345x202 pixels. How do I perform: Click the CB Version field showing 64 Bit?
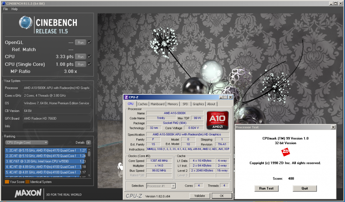(57, 111)
